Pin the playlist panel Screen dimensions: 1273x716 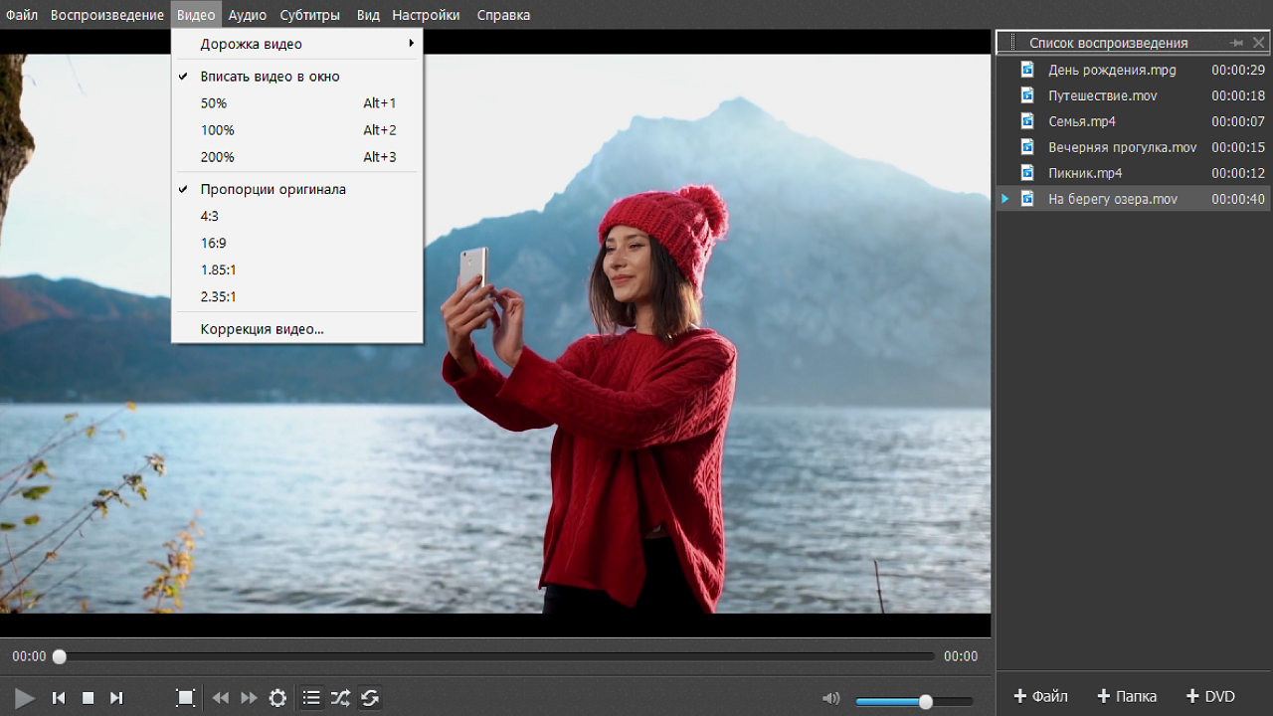point(1236,43)
